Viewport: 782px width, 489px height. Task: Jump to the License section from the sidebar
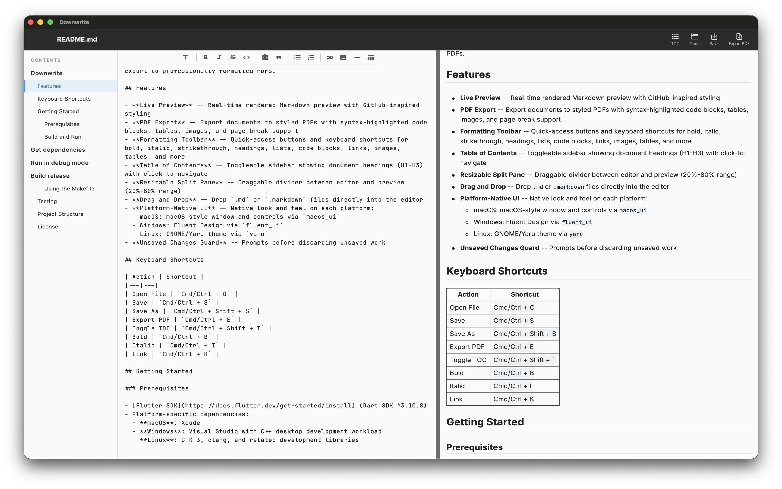click(48, 227)
